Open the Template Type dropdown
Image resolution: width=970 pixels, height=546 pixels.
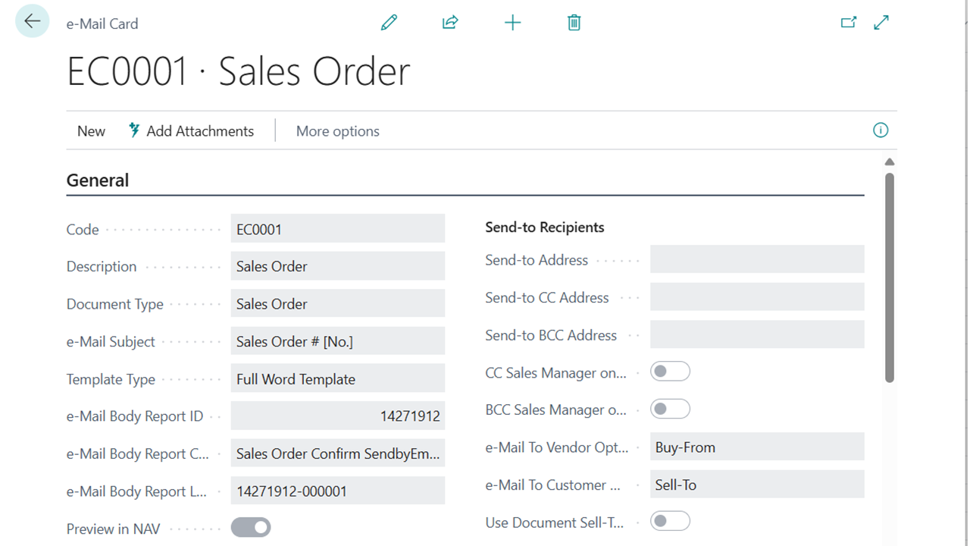(337, 379)
